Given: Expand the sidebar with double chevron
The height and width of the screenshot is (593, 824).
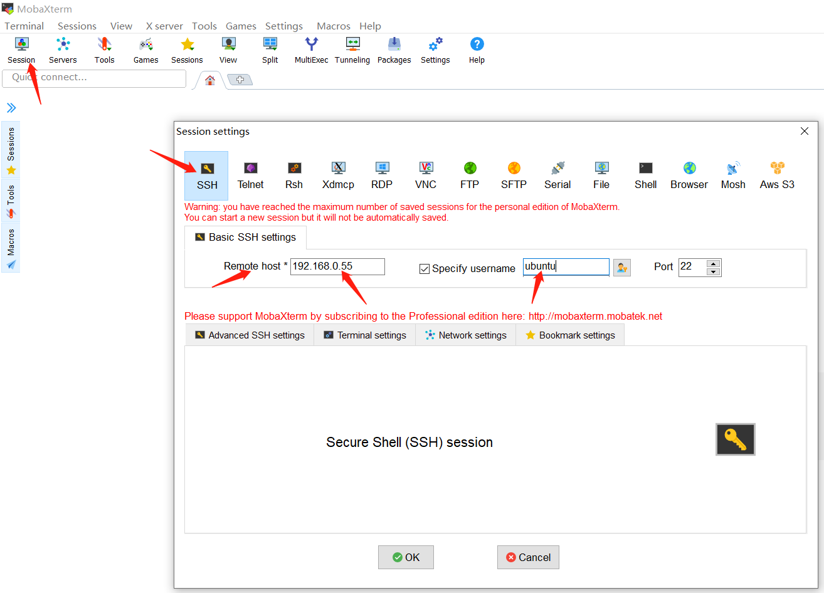Looking at the screenshot, I should coord(11,108).
